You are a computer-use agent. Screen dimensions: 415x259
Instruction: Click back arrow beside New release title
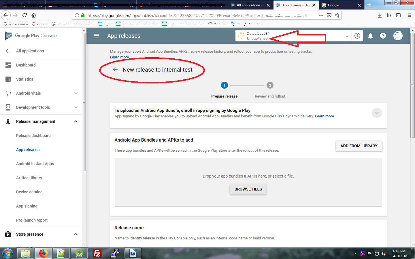(115, 70)
